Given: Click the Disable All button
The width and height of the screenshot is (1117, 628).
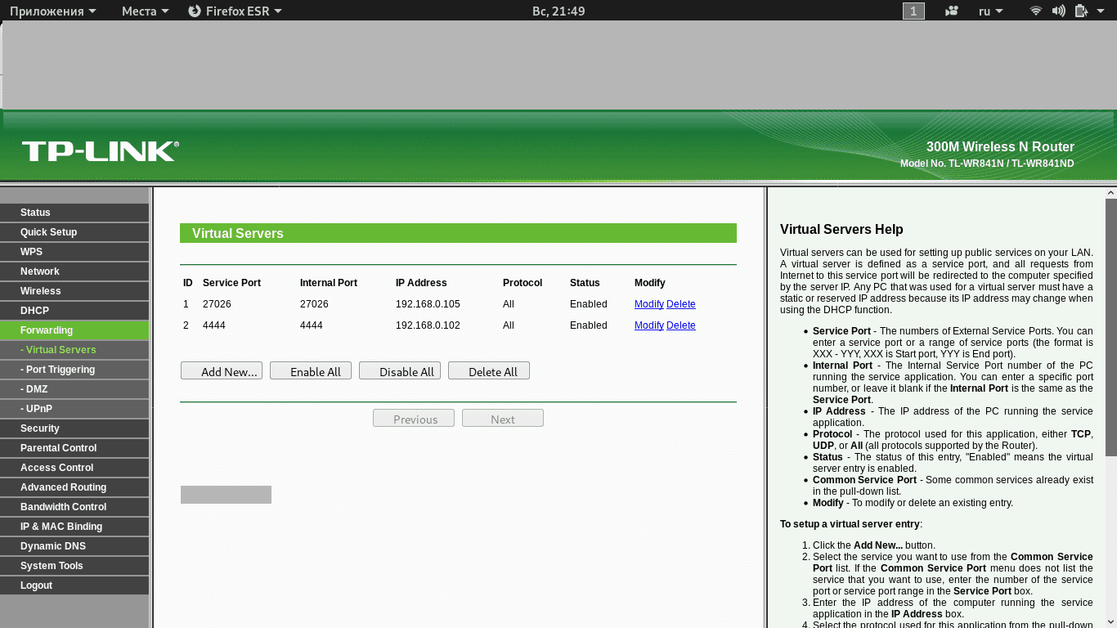Looking at the screenshot, I should click(400, 371).
